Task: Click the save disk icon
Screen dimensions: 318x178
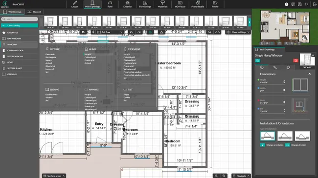Action: pyautogui.click(x=300, y=4)
